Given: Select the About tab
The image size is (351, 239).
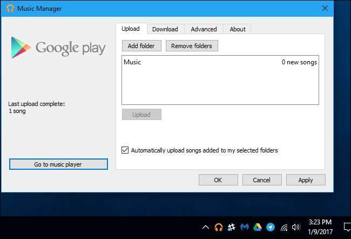Looking at the screenshot, I should click(x=237, y=29).
